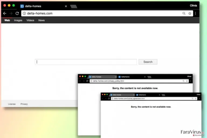This screenshot has width=207, height=138.
Task: Open new tab in license agreement window
Action: [163, 95]
